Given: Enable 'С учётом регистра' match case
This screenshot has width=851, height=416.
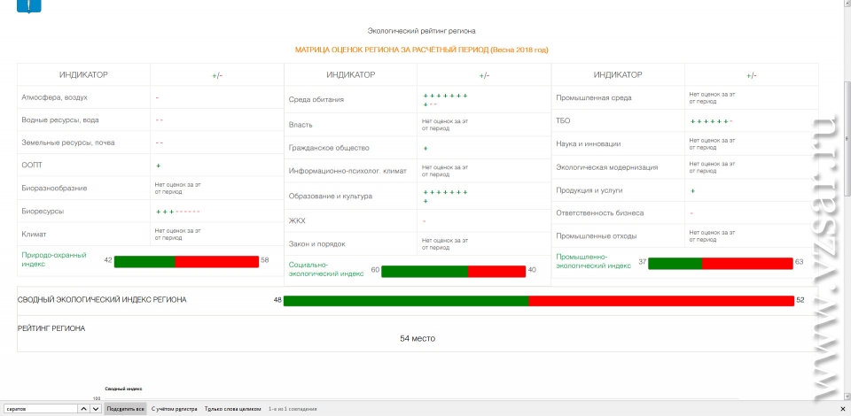Looking at the screenshot, I should tap(175, 409).
